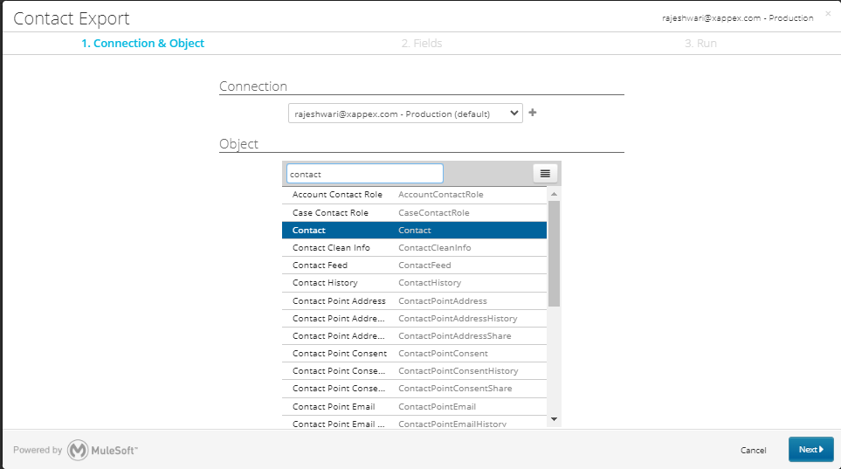Screen dimensions: 841x469
Task: Click the plus icon to add connection
Action: 533,113
